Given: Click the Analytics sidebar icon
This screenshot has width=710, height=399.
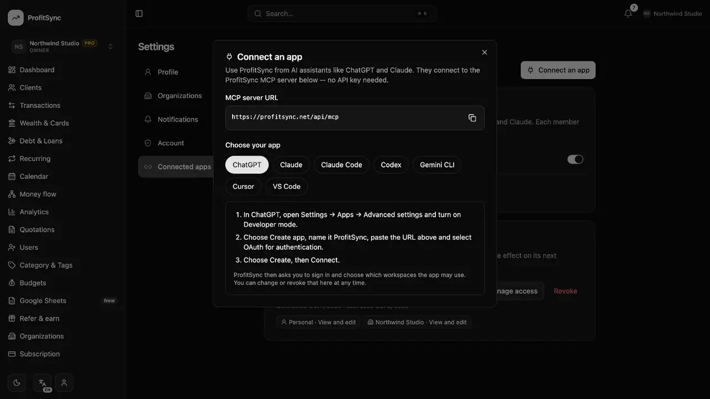Looking at the screenshot, I should [x=12, y=212].
